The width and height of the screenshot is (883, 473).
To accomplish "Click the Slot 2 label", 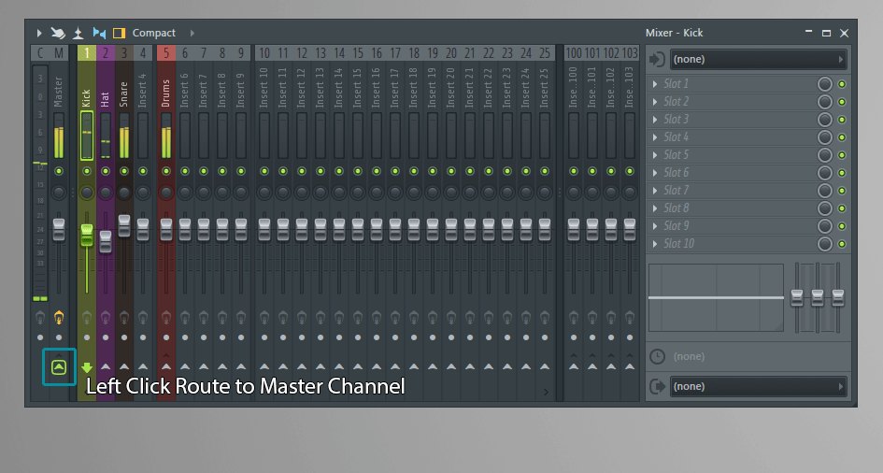I will point(676,101).
